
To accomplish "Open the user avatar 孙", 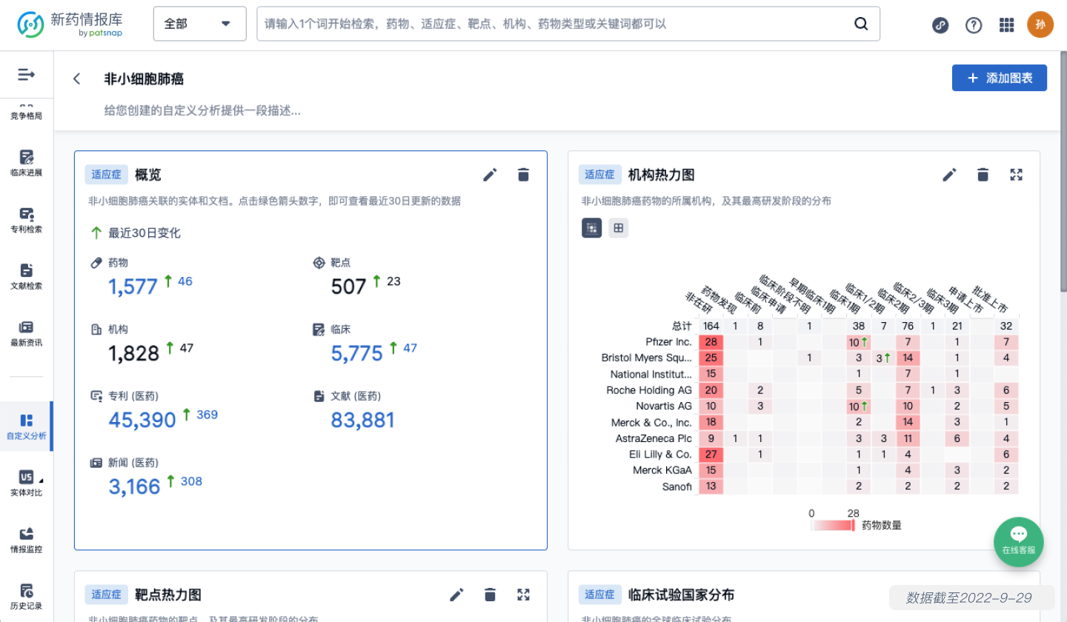I will (1040, 24).
